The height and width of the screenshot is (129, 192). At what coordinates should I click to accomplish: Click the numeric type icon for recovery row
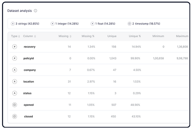coord(15,47)
